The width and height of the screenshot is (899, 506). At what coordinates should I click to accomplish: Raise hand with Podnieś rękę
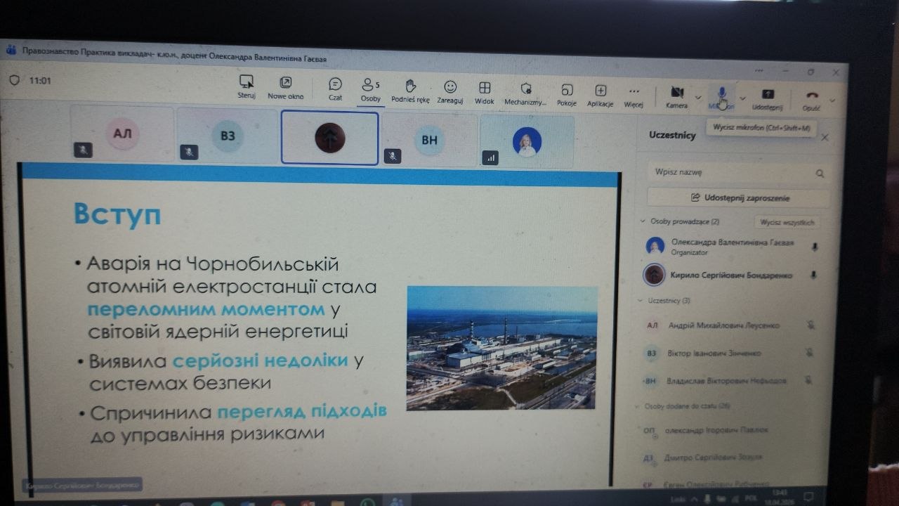(411, 90)
